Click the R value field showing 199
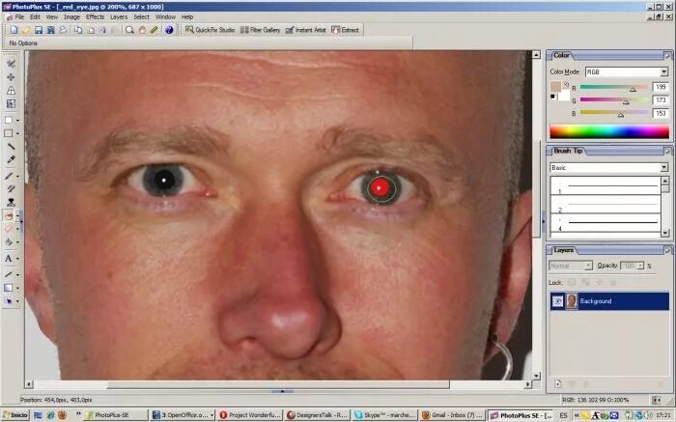 coord(661,87)
